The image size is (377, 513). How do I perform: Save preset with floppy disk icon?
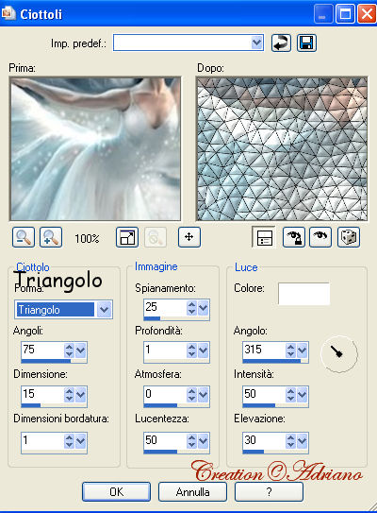pyautogui.click(x=306, y=43)
